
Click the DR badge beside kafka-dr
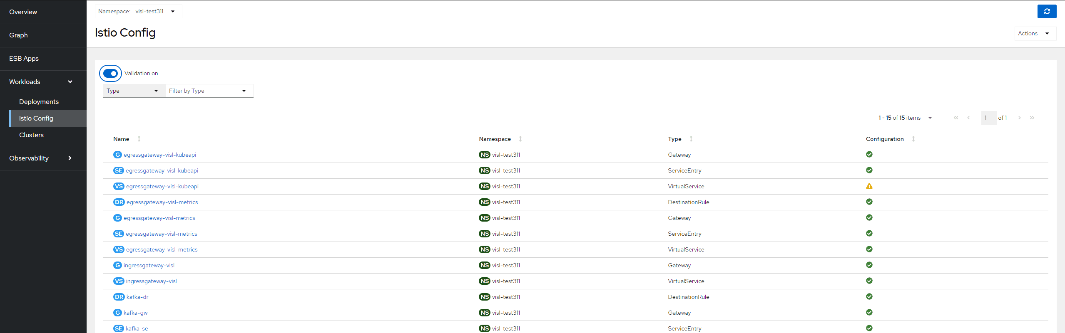click(x=119, y=297)
